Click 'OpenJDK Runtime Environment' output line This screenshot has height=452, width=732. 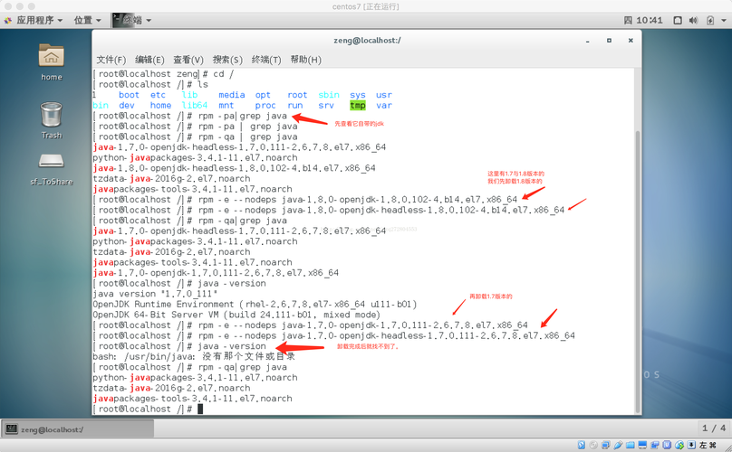[x=255, y=305]
